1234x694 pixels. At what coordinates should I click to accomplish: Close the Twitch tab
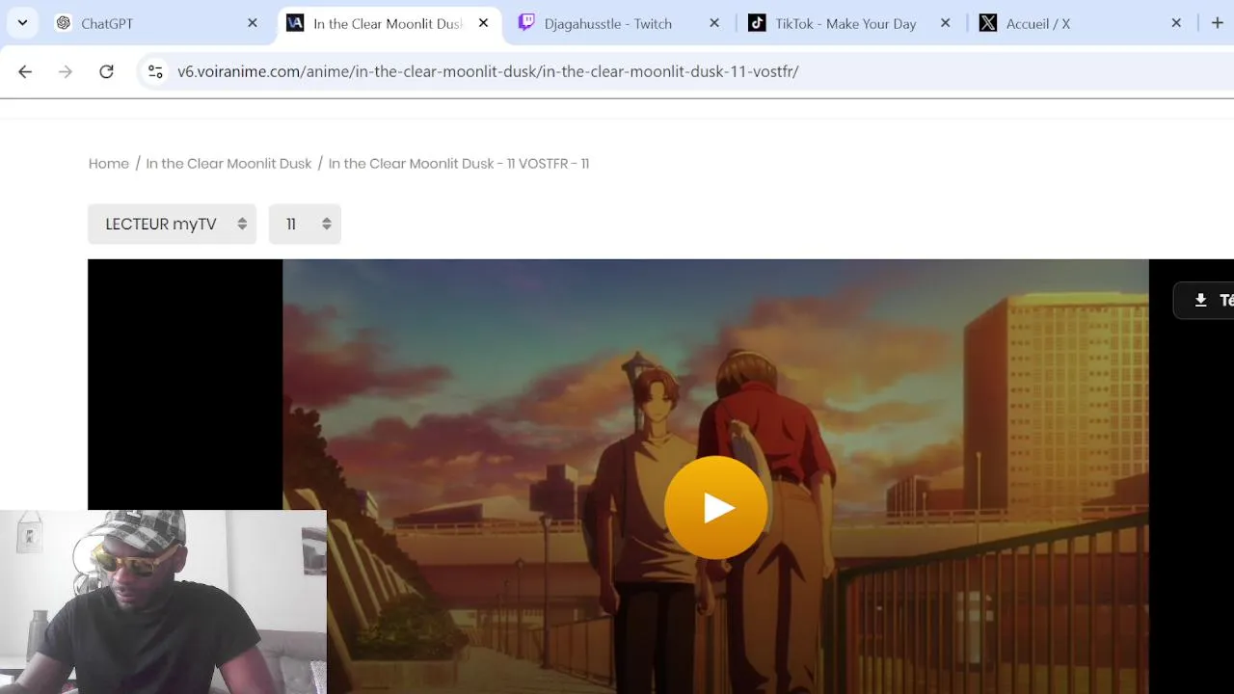714,23
